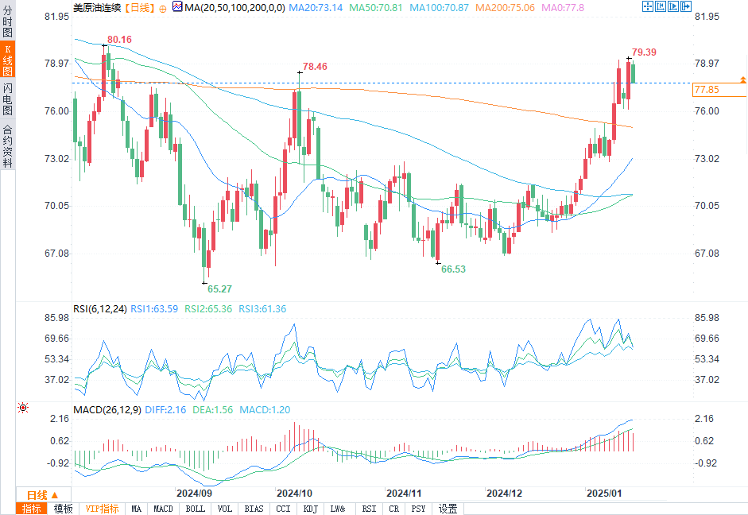
Task: Click the BOLL indicator button
Action: (x=194, y=509)
